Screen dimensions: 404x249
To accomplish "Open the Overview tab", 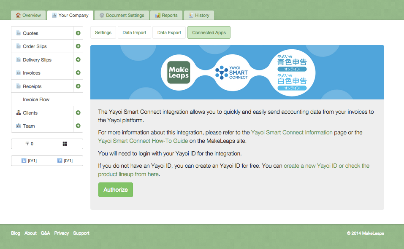I will (28, 15).
